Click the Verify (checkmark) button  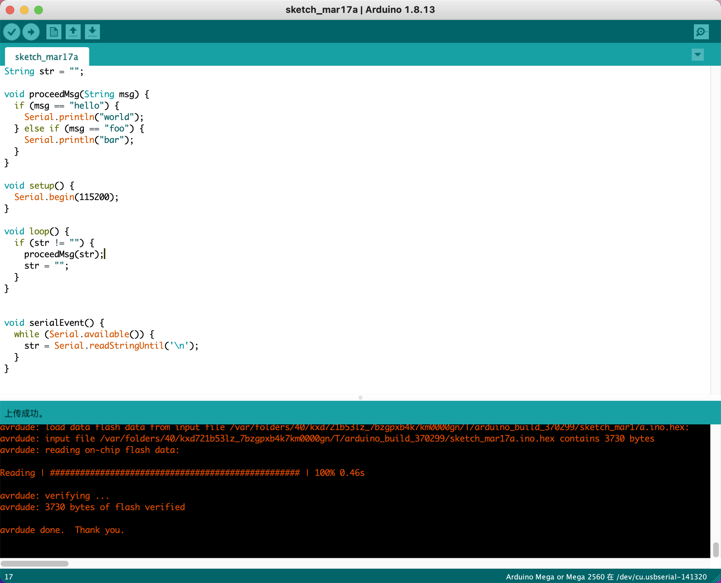12,31
